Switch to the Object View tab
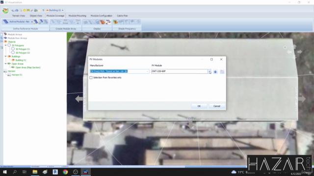Image resolution: width=314 pixels, height=176 pixels. point(36,16)
